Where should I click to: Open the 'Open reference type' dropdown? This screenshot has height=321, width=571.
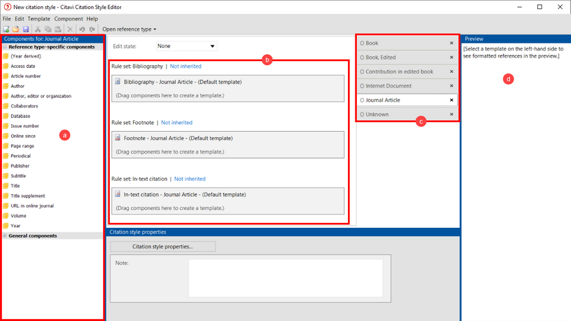[x=129, y=29]
